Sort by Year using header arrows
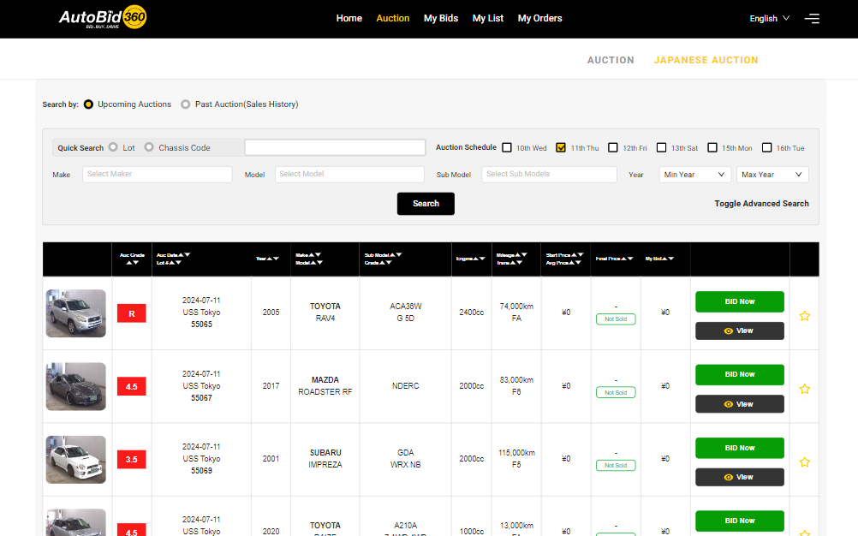The height and width of the screenshot is (536, 858). 272,259
